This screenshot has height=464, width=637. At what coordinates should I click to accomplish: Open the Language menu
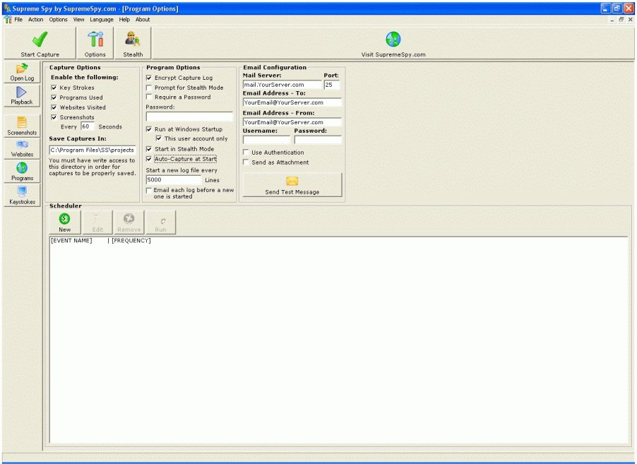point(102,20)
